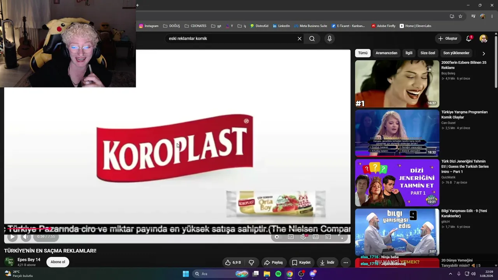Open the '2000'lerin Ezbere Bilinen 35 Reklamı' thumbnail
This screenshot has height=280, width=498.
point(397,84)
